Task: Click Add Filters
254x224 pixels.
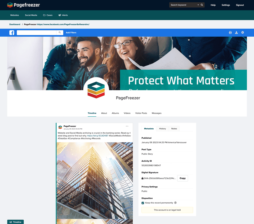Action: tap(71, 33)
